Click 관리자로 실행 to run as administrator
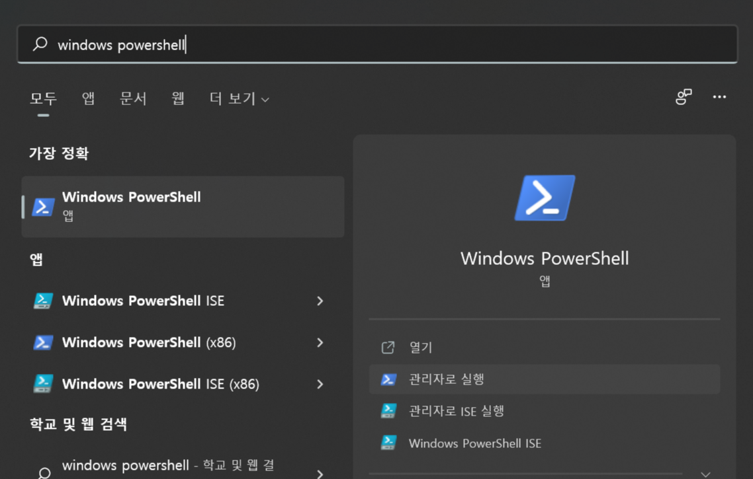The width and height of the screenshot is (753, 479). tap(545, 379)
